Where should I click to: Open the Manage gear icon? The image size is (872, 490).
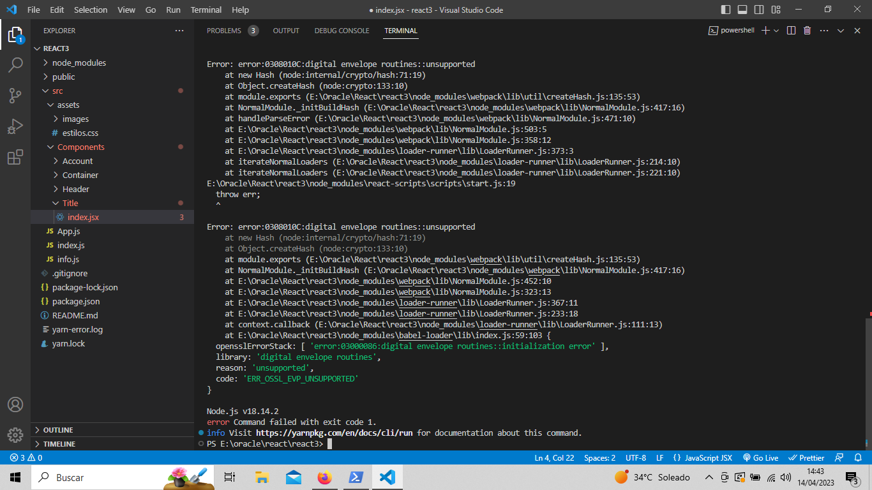(15, 435)
